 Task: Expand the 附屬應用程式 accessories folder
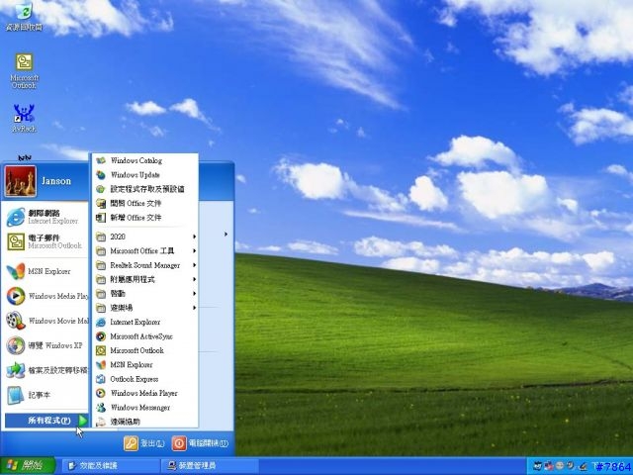145,279
